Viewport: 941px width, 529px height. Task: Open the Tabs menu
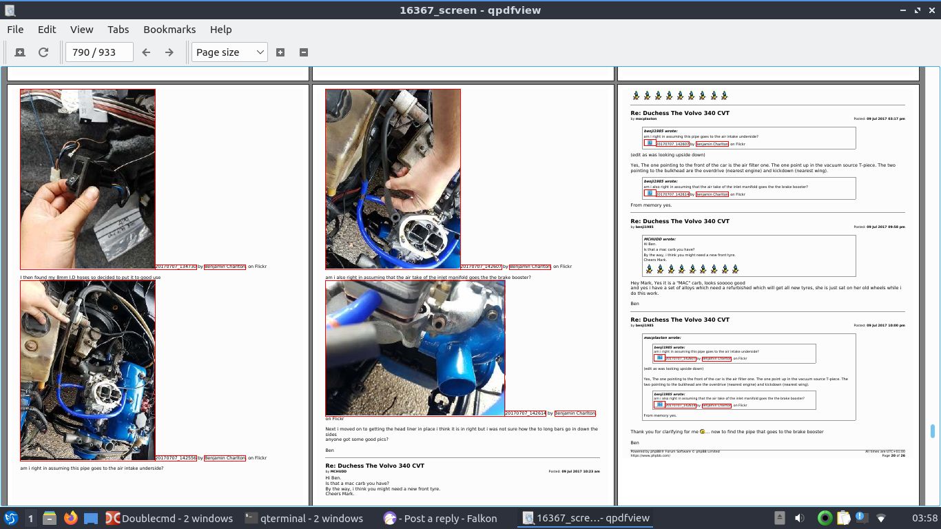tap(118, 30)
